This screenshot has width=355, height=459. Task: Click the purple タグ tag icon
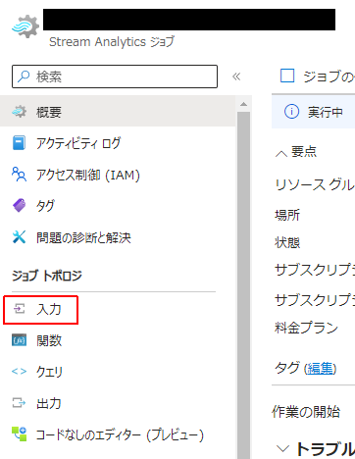click(x=19, y=206)
